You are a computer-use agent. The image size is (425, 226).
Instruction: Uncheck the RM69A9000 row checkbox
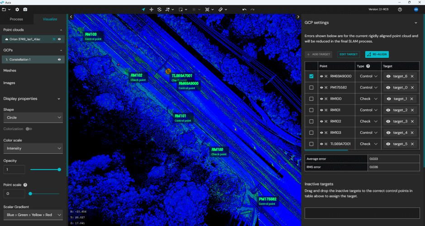[x=311, y=76]
